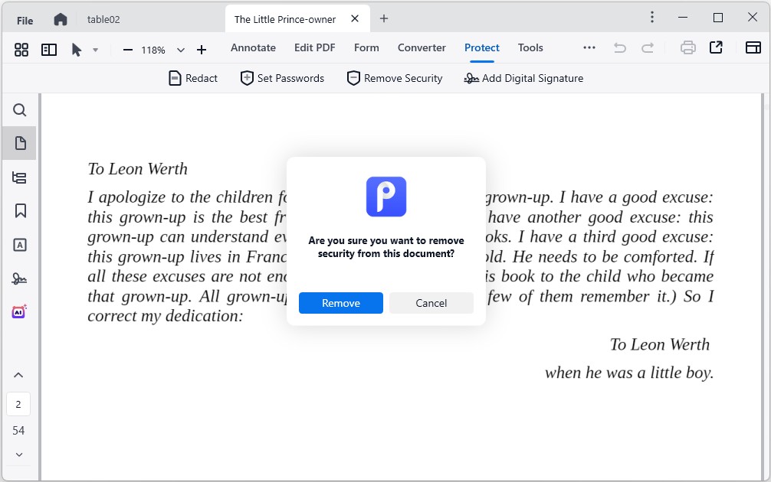
Task: Open the AI assistant from the sidebar
Action: pos(19,311)
